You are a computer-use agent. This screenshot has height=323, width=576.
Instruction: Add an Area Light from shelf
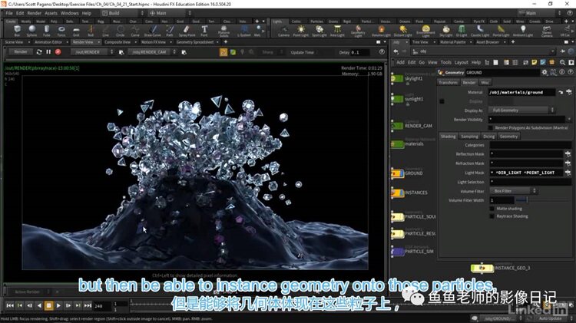coord(337,31)
